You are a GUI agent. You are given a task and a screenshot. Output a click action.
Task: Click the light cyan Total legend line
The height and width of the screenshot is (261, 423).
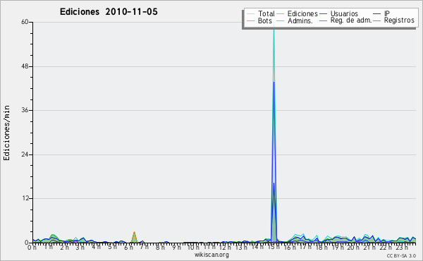pyautogui.click(x=250, y=14)
